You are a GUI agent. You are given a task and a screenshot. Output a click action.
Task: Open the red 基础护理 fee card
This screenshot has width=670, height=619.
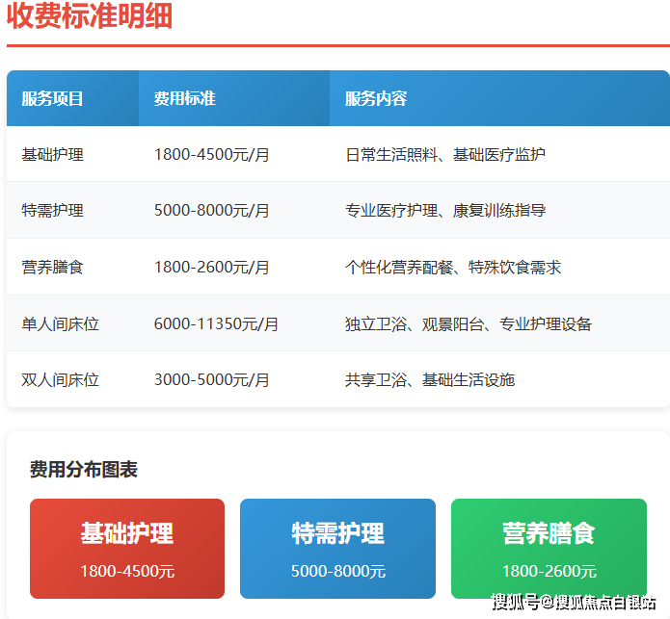point(127,548)
